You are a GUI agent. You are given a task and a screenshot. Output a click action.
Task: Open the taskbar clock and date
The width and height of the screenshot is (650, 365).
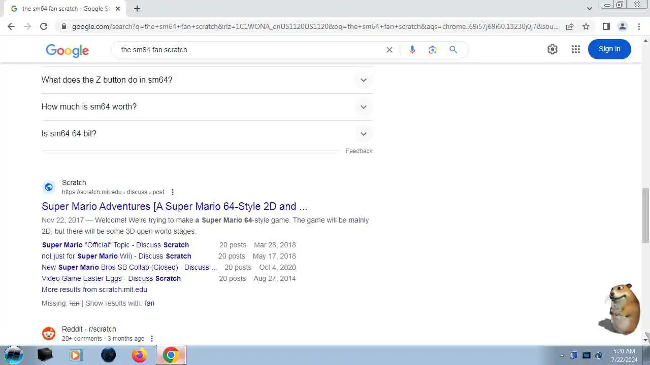(624, 355)
